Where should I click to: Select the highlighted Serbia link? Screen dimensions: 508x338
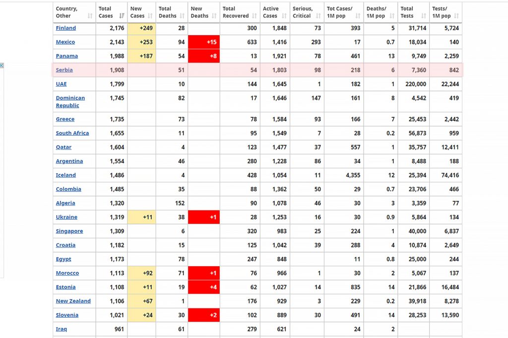coord(64,70)
